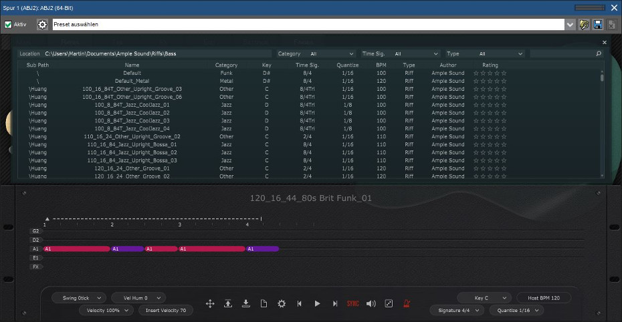This screenshot has height=322, width=622.
Task: Click the upload riff icon
Action: [x=228, y=304]
